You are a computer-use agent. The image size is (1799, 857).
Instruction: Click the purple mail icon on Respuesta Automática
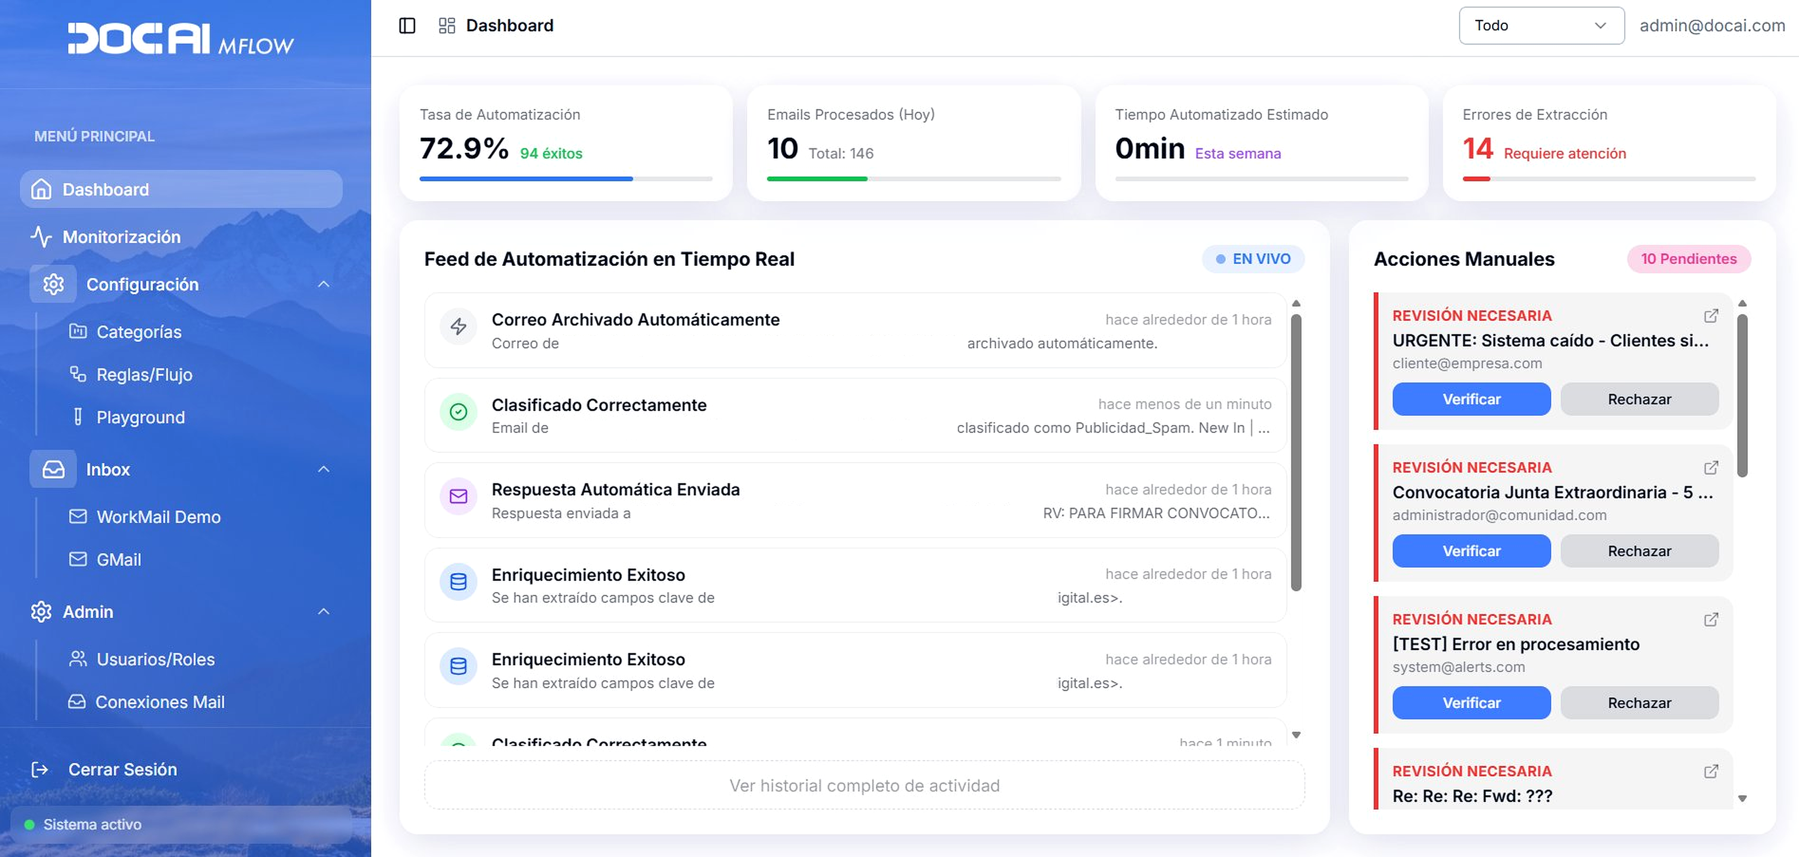coord(458,496)
